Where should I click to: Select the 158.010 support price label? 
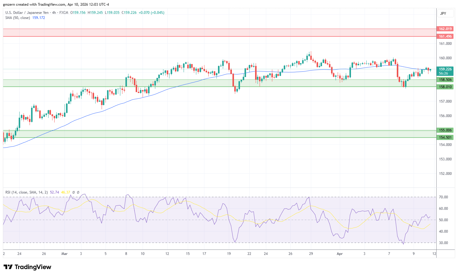click(x=445, y=87)
